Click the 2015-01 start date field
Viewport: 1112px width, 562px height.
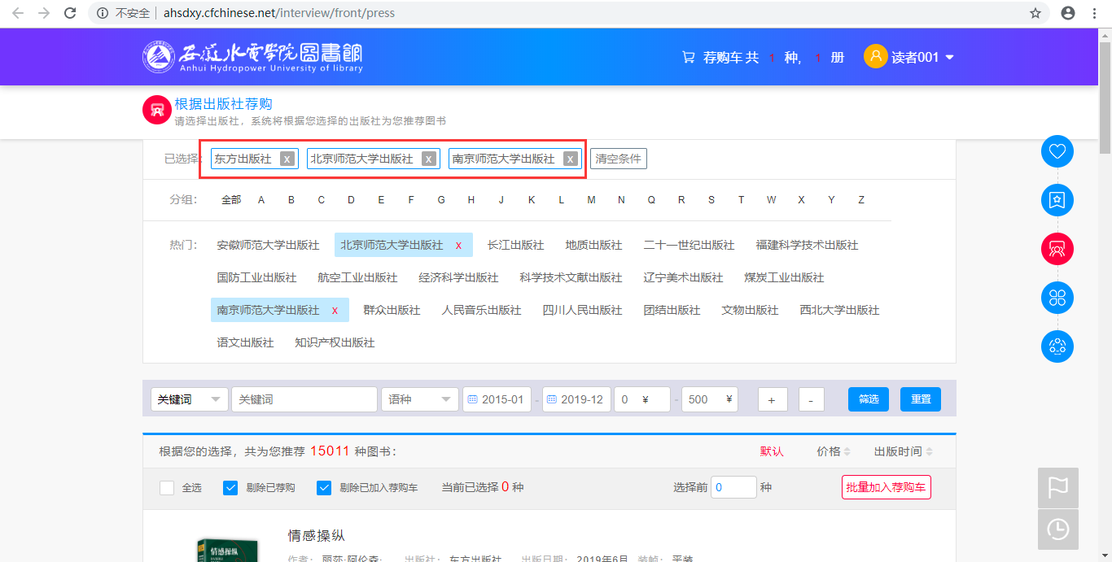[497, 399]
